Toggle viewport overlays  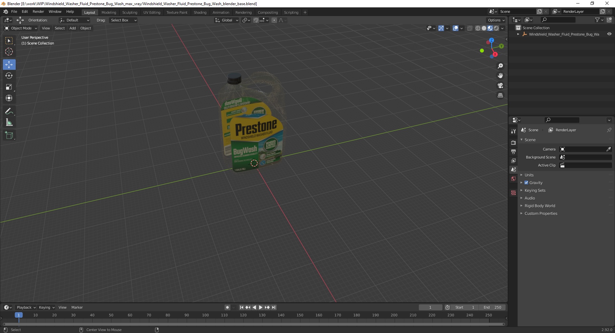455,28
